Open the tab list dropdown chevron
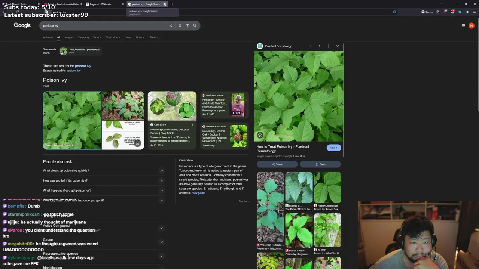Image resolution: width=479 pixels, height=269 pixels. (x=442, y=4)
